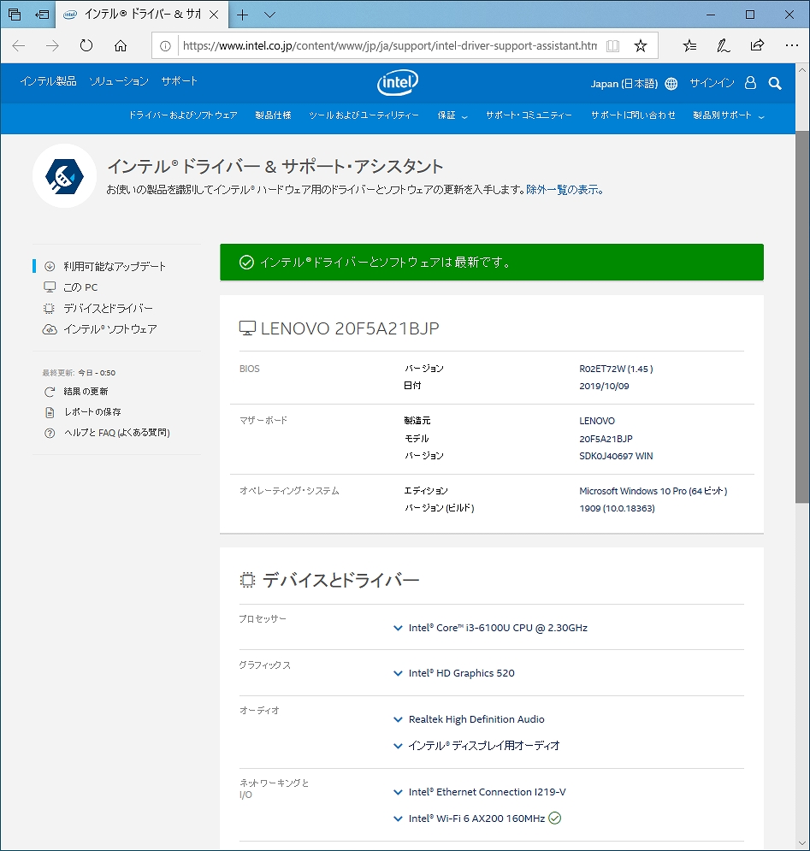Click the set tabs aside icon

point(42,15)
